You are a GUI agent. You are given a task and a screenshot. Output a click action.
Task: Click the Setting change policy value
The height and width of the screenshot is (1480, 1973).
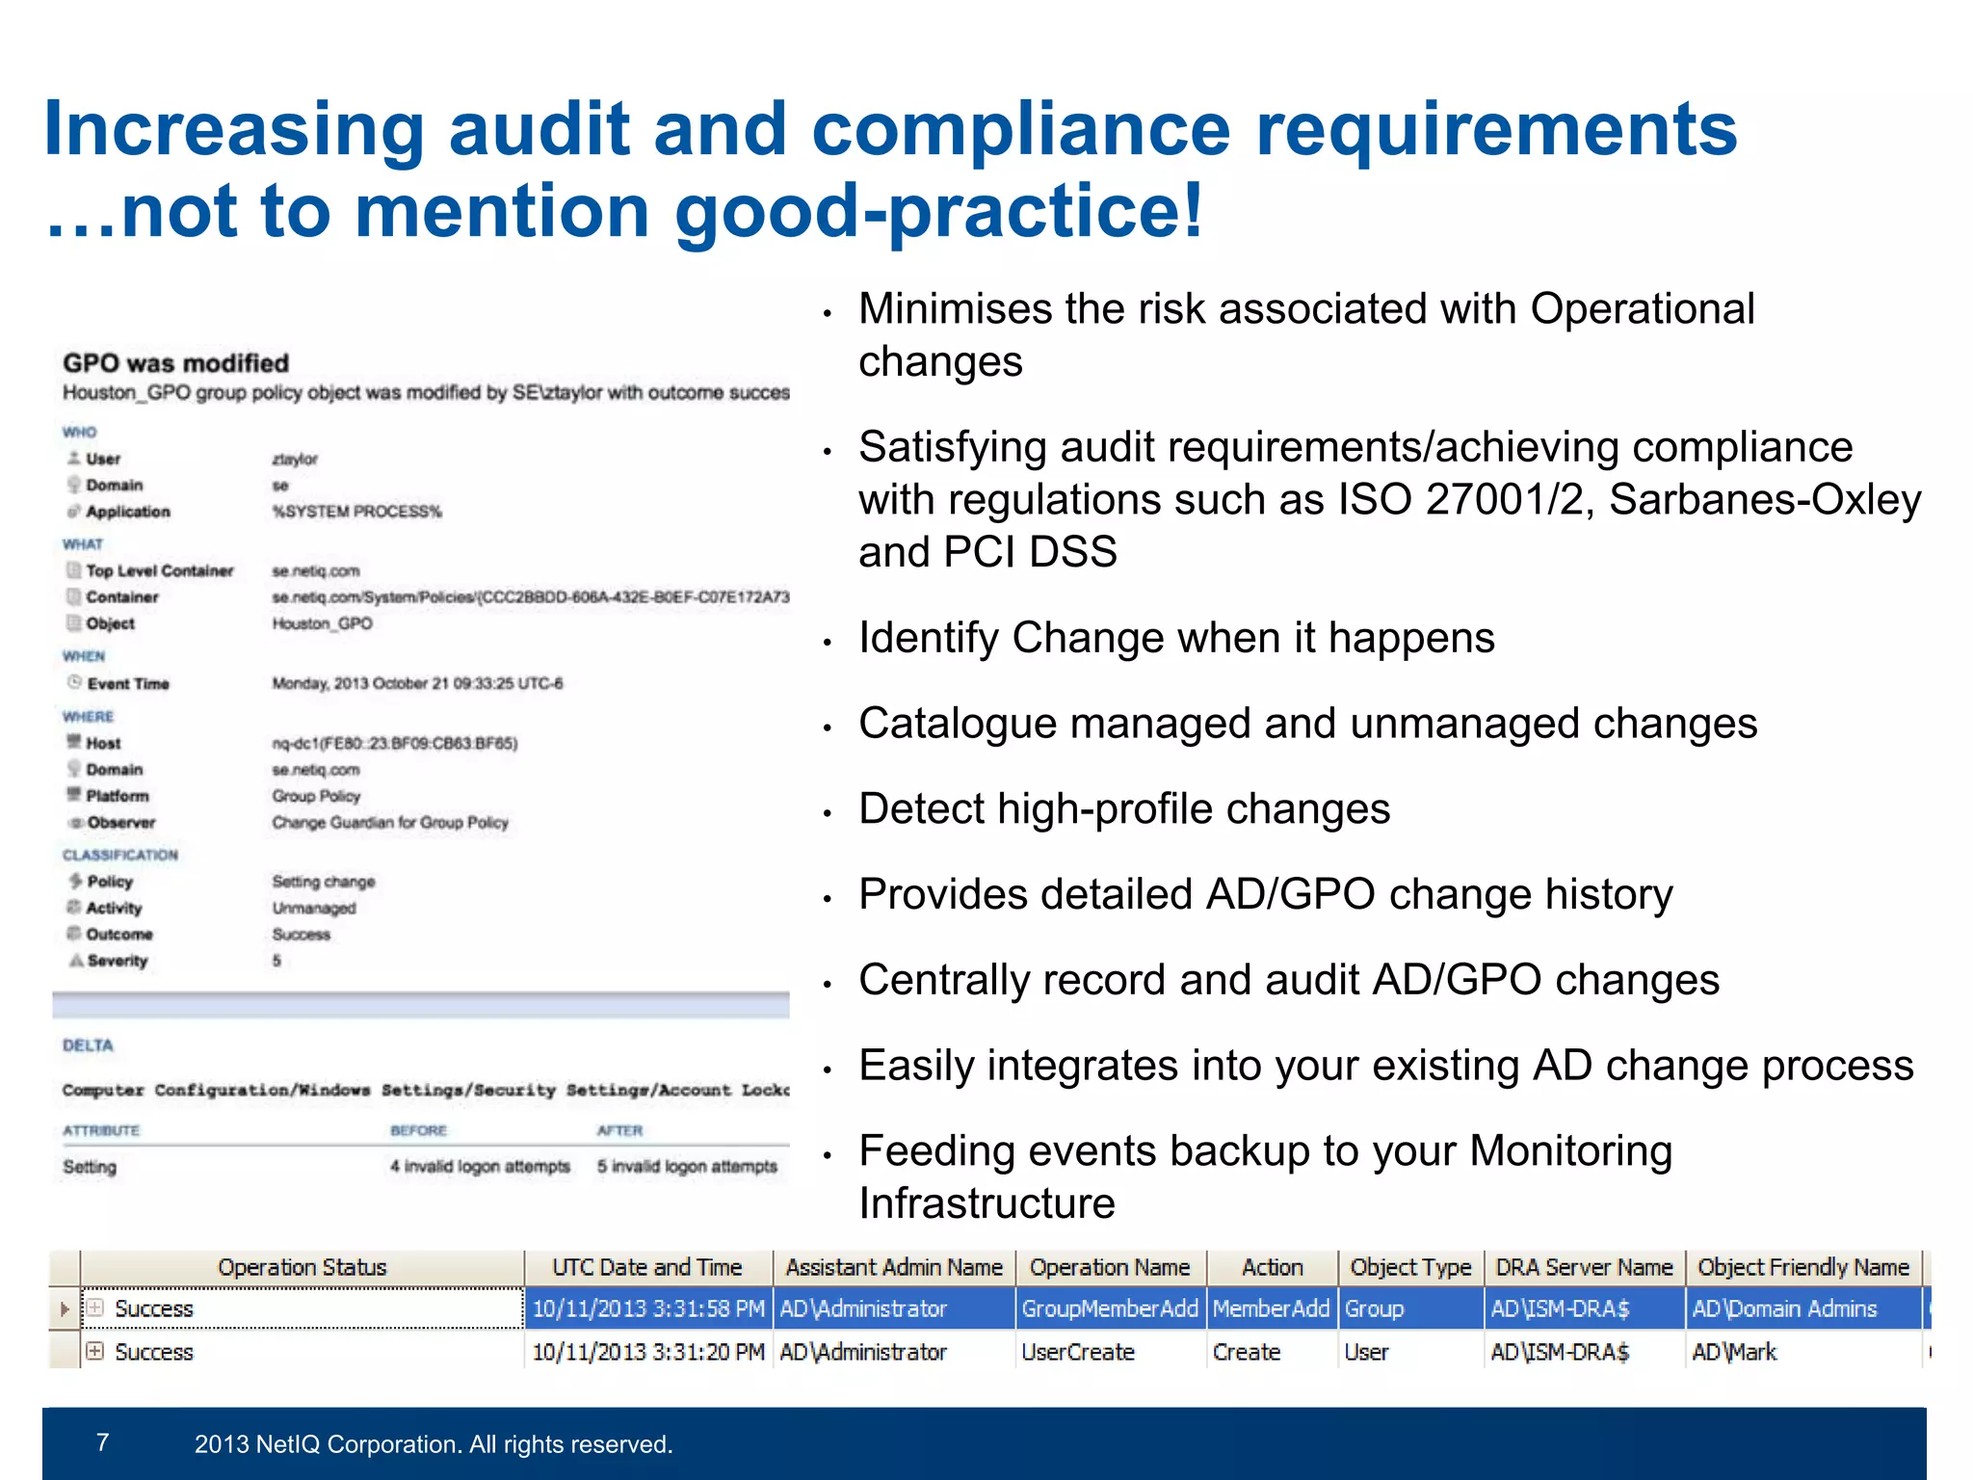324,882
